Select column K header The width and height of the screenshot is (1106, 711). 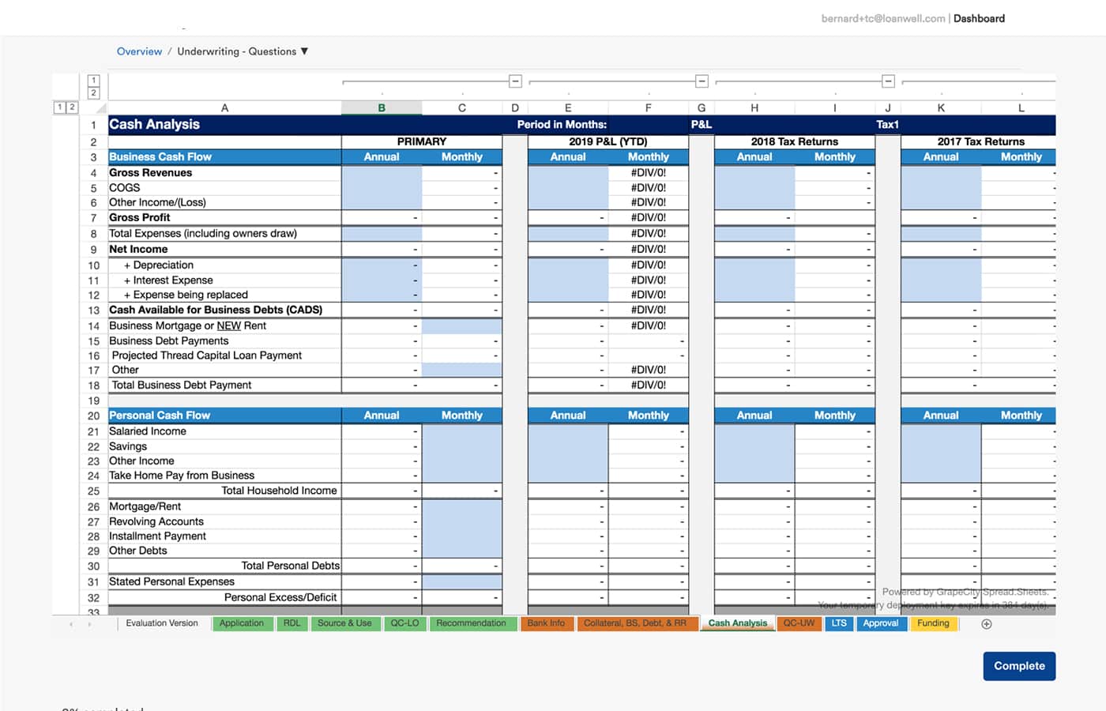pyautogui.click(x=941, y=108)
